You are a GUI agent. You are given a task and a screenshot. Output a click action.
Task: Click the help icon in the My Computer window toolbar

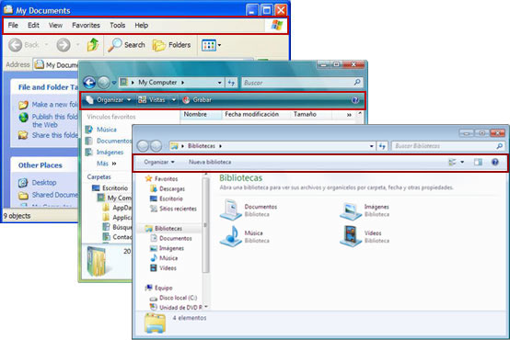pyautogui.click(x=355, y=100)
